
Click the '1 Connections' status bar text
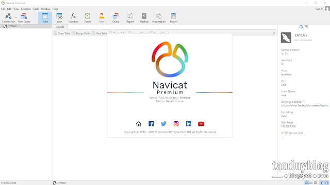pyautogui.click(x=8, y=183)
